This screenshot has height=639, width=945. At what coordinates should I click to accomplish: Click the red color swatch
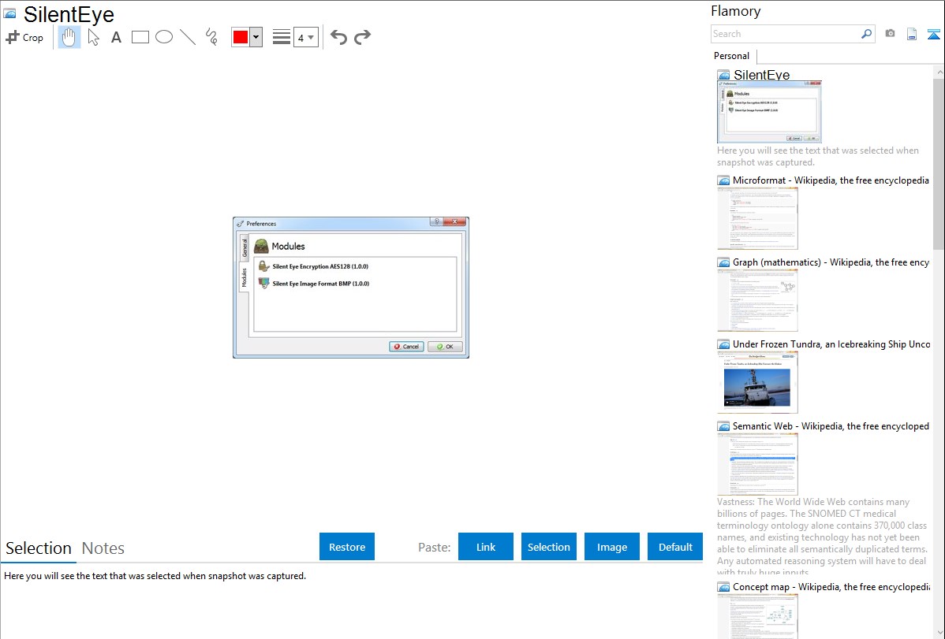point(241,37)
